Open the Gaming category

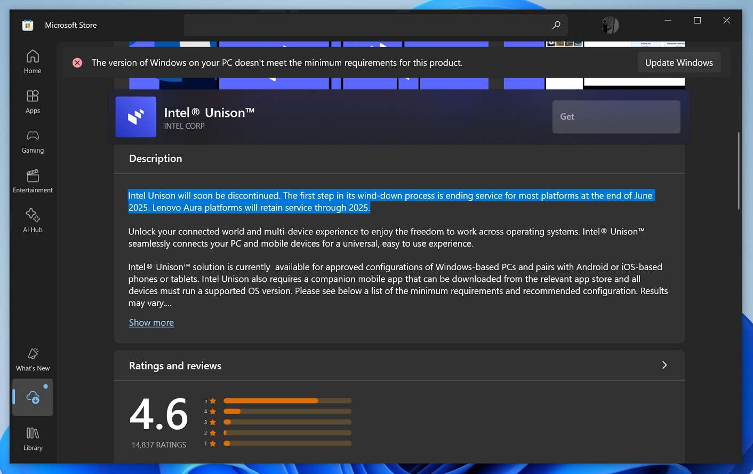pos(32,141)
